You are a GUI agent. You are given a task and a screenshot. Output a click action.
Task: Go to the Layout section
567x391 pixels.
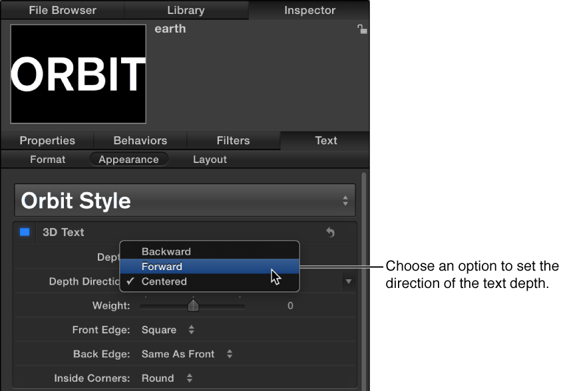coord(210,159)
